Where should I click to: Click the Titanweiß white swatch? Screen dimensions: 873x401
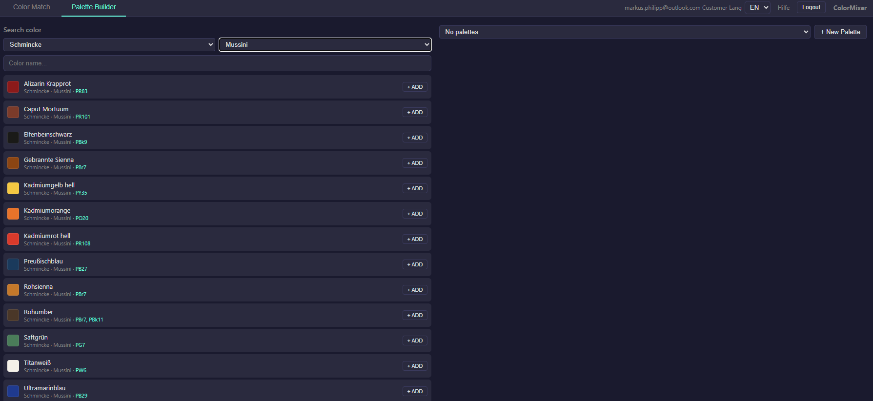pos(13,366)
